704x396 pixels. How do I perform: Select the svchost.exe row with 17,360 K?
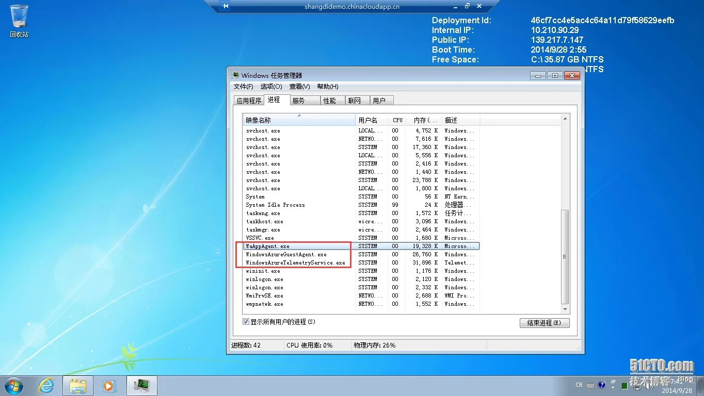(x=361, y=147)
